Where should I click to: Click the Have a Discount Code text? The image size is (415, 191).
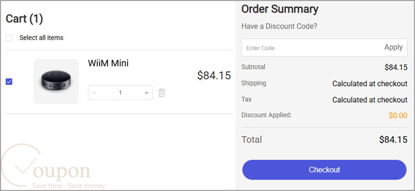[x=279, y=27]
